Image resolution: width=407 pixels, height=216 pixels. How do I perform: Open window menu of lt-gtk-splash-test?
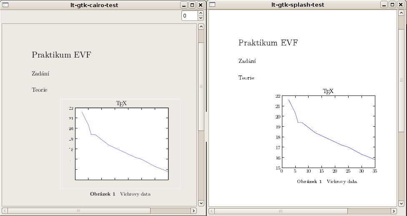[212, 5]
